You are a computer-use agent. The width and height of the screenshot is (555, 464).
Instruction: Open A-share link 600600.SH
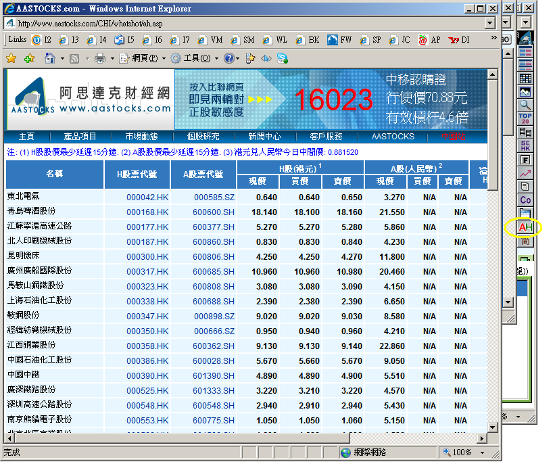point(214,212)
